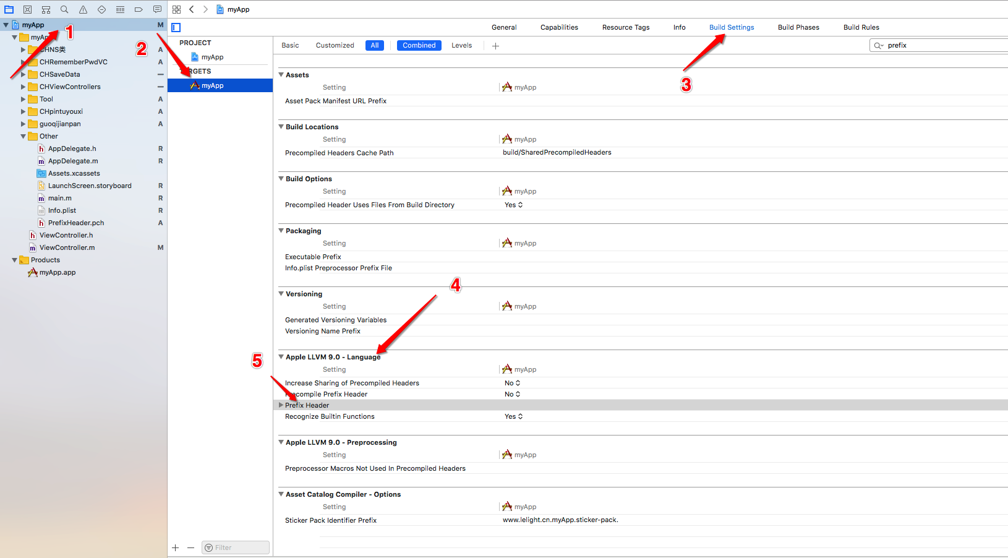Viewport: 1008px width, 558px height.
Task: Add a build setting with plus icon
Action: click(x=495, y=46)
